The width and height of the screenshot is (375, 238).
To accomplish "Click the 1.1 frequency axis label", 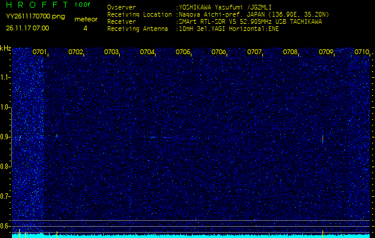I will pyautogui.click(x=4, y=78).
